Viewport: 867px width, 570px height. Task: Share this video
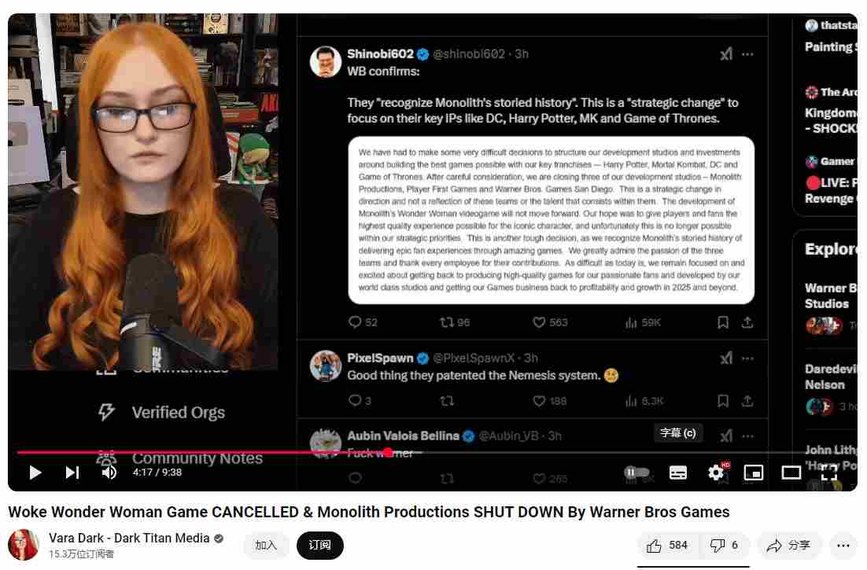[789, 546]
